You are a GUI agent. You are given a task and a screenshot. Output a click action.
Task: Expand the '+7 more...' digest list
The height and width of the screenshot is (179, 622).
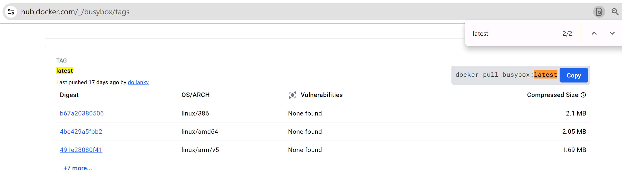coord(78,168)
